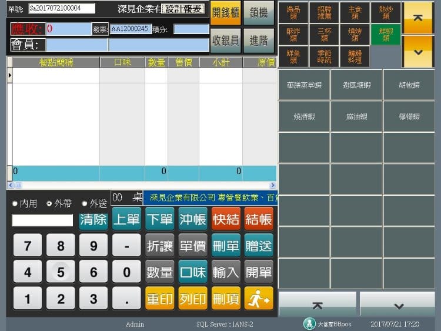Click the 下單 place order button
441x331 pixels.
pos(159,219)
